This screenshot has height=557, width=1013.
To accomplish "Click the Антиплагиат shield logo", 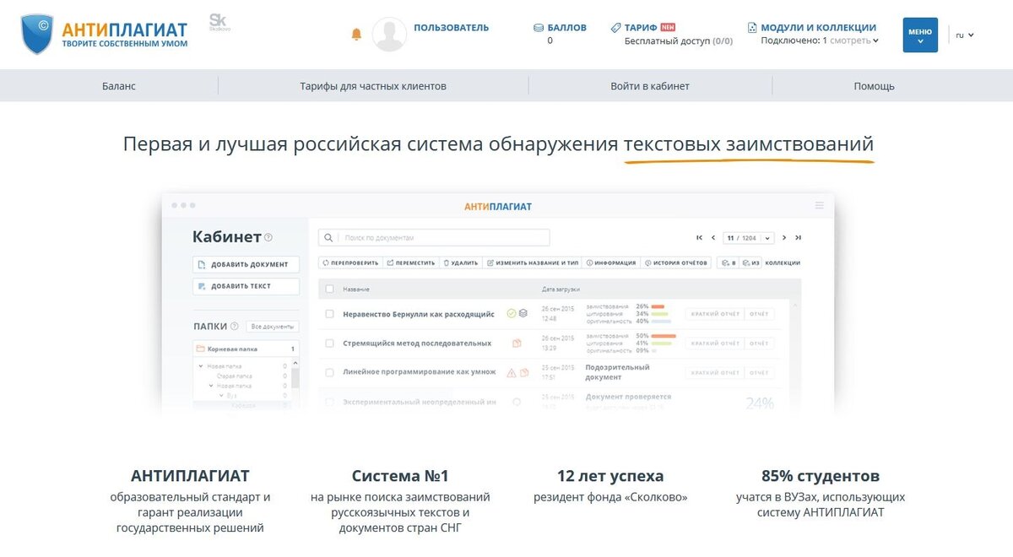I will point(36,35).
